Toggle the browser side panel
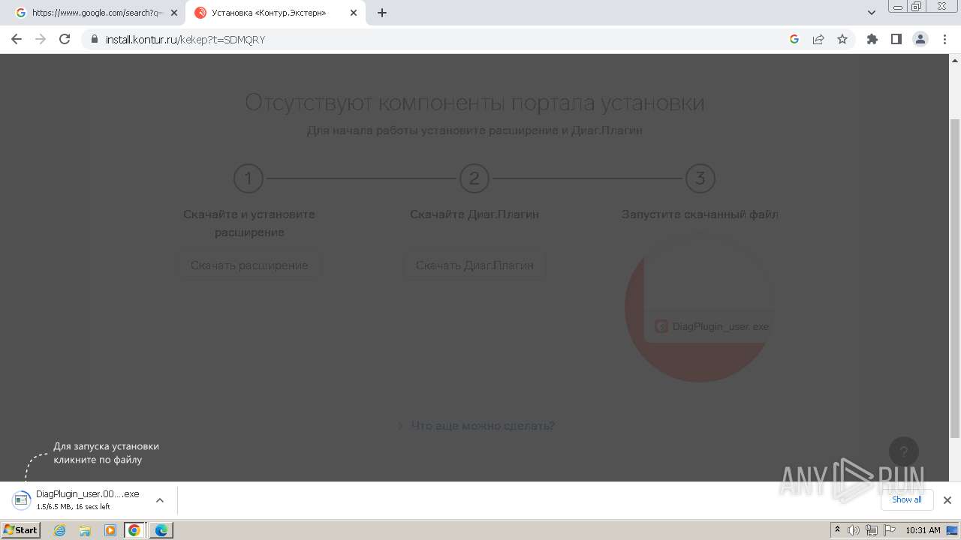 (x=896, y=39)
